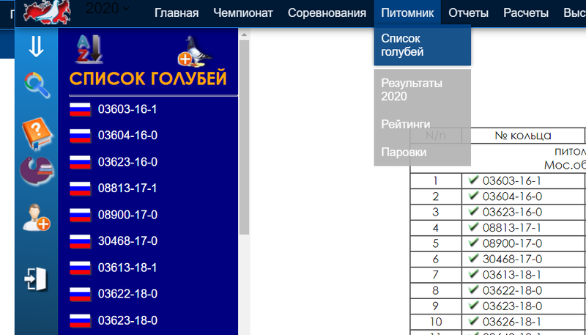
Task: Open pigeon 30468-17-0 in the list
Action: [127, 241]
